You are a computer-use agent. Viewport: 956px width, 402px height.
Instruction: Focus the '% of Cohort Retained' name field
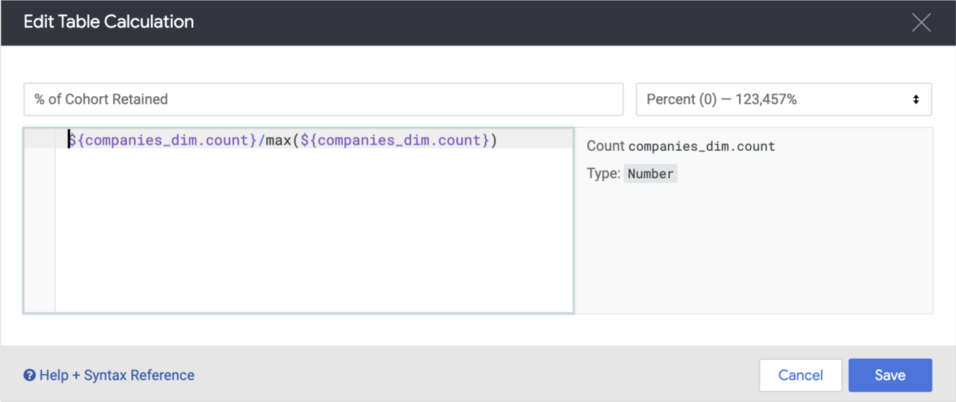[x=323, y=100]
